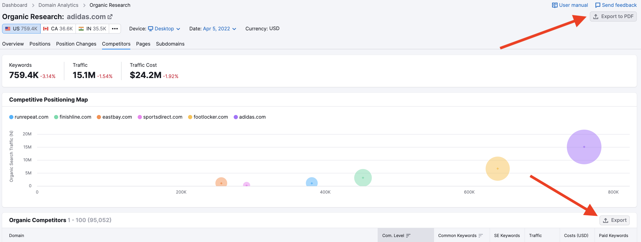Click the purple adidas.com bubble
Image resolution: width=641 pixels, height=242 pixels.
[x=584, y=147]
